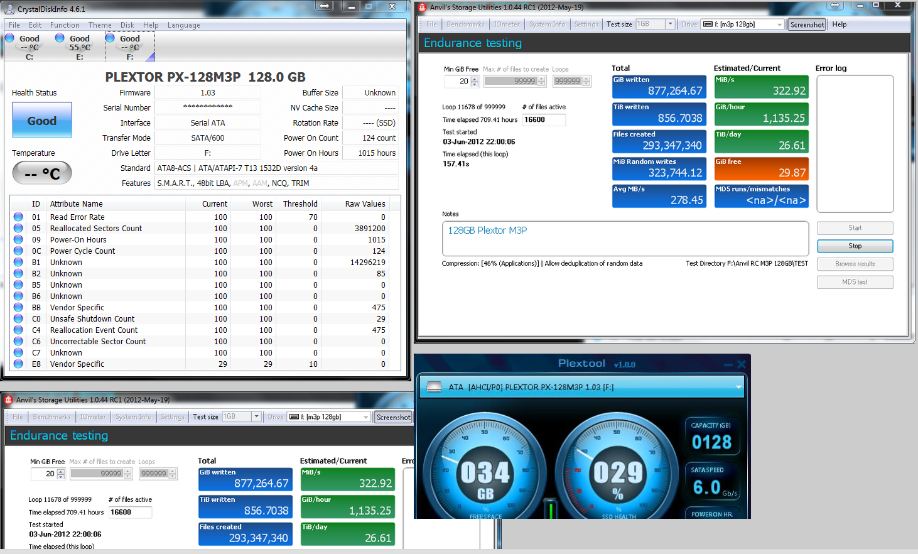Screen dimensions: 918x554
Task: Open the Language menu in CrystalDiskInfo
Action: pyautogui.click(x=183, y=25)
